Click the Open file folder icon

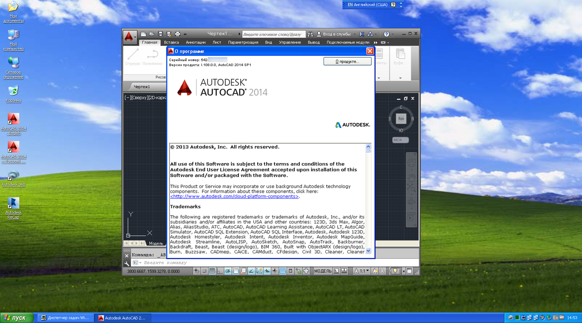click(152, 34)
